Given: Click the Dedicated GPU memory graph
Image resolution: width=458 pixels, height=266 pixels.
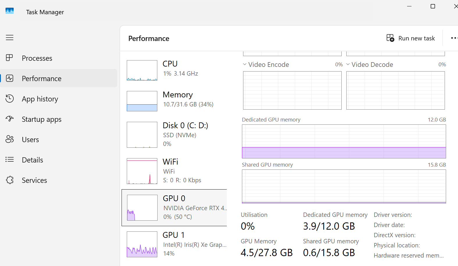Looking at the screenshot, I should click(x=344, y=141).
